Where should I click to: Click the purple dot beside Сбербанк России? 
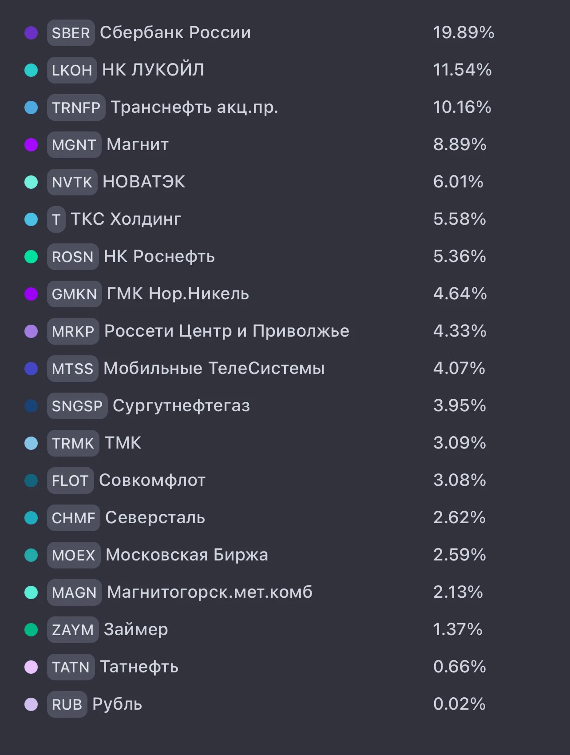tap(31, 33)
